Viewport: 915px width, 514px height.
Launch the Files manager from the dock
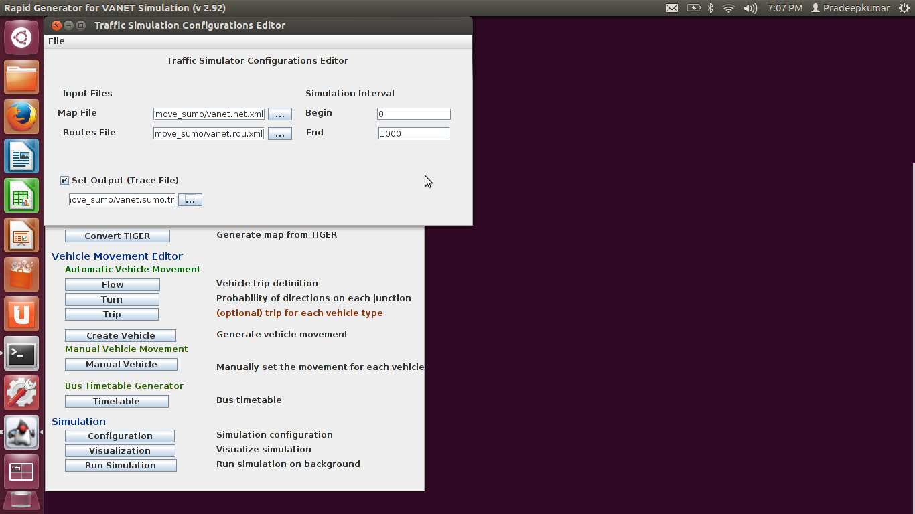21,78
